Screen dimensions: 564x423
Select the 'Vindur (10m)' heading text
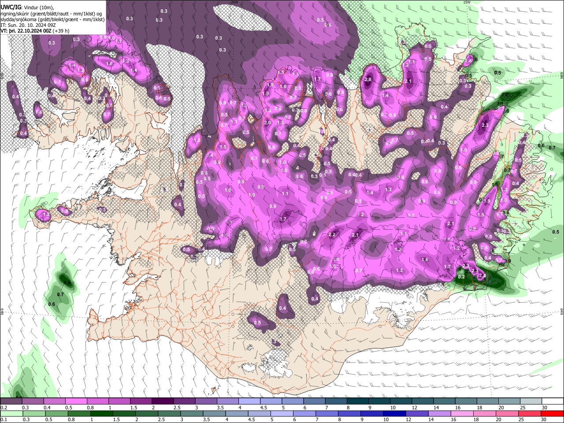click(x=39, y=7)
